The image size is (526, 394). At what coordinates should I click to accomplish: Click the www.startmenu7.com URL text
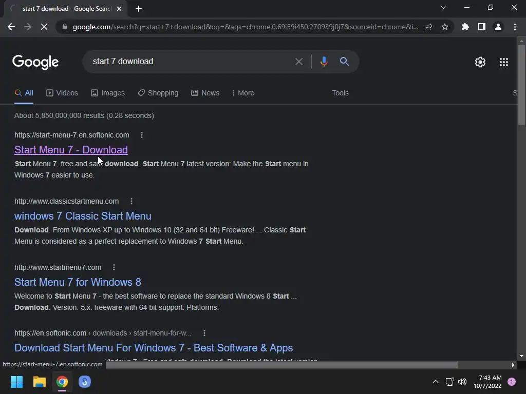coord(58,267)
